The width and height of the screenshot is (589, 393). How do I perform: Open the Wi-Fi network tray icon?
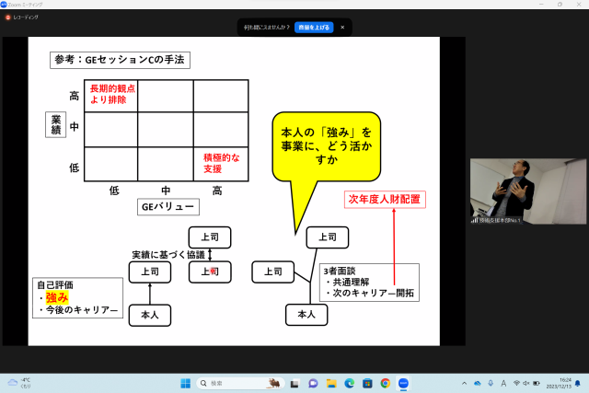[x=517, y=383]
